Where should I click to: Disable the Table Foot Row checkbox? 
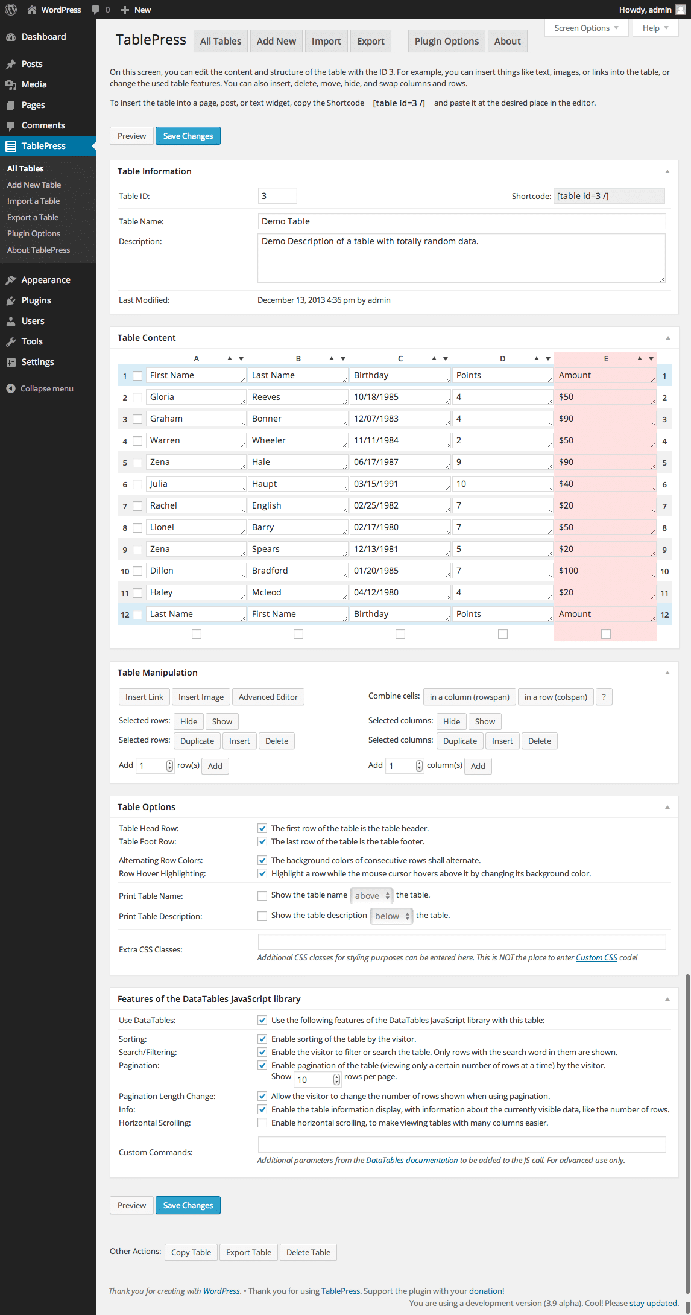[x=262, y=841]
